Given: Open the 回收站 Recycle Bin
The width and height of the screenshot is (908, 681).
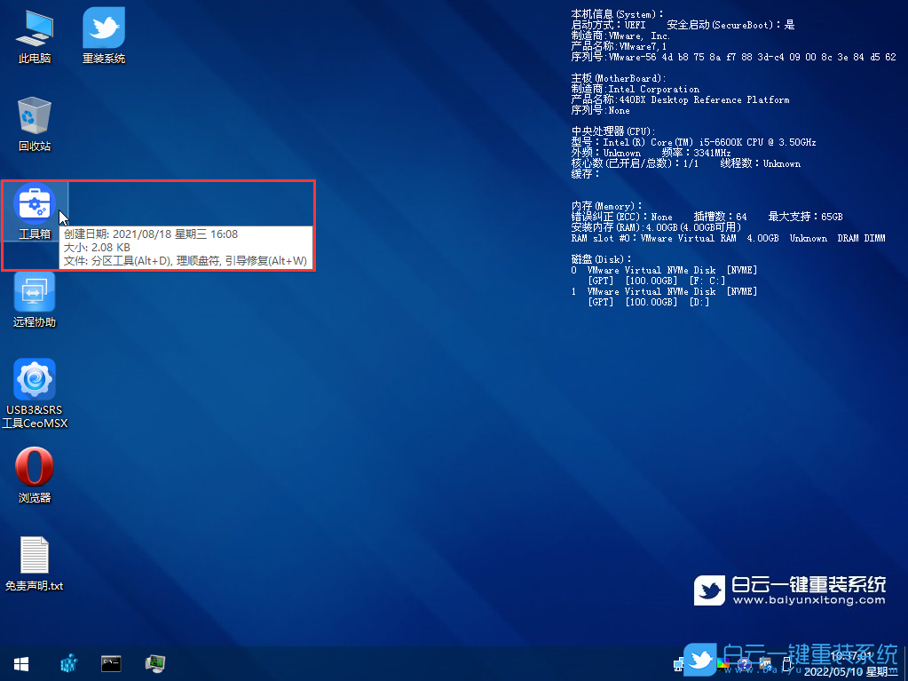Looking at the screenshot, I should point(34,115).
